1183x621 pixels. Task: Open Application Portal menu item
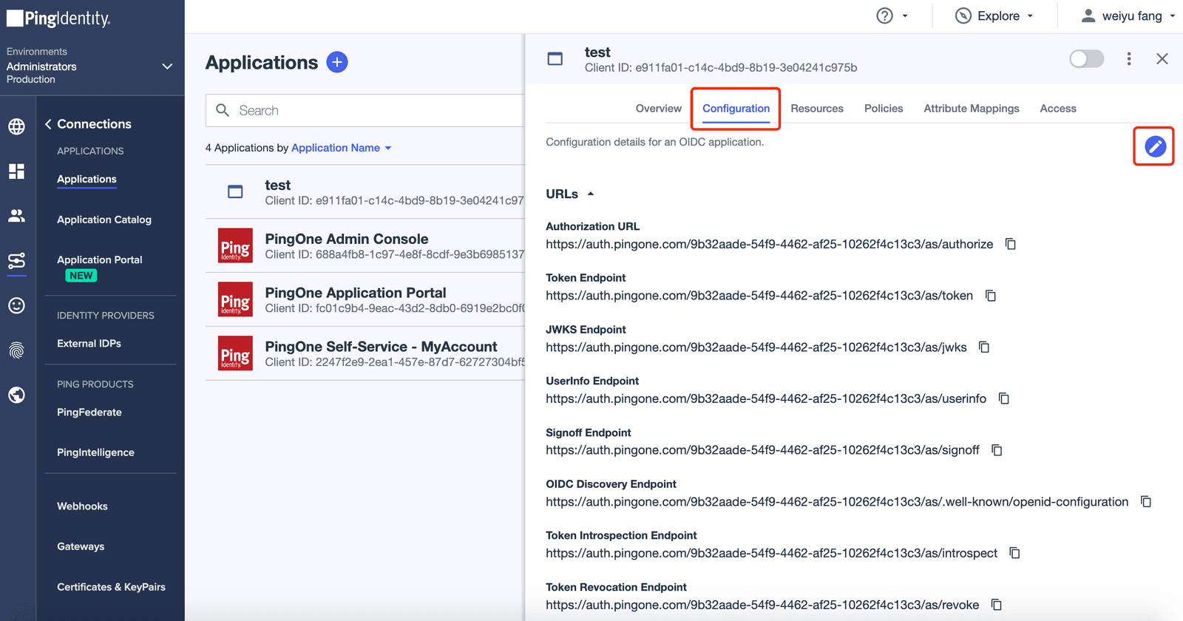(x=100, y=259)
